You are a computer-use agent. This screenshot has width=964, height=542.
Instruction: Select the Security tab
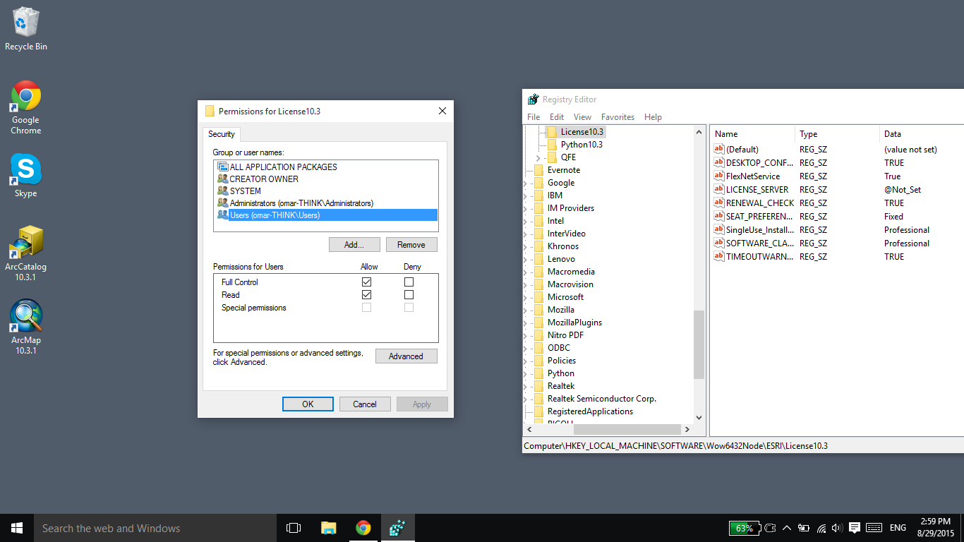[222, 134]
